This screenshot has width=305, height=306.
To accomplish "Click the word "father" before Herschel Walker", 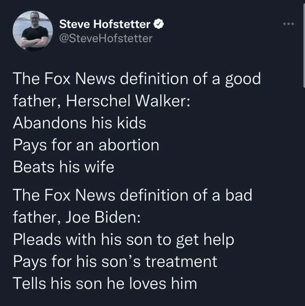I will (35, 101).
